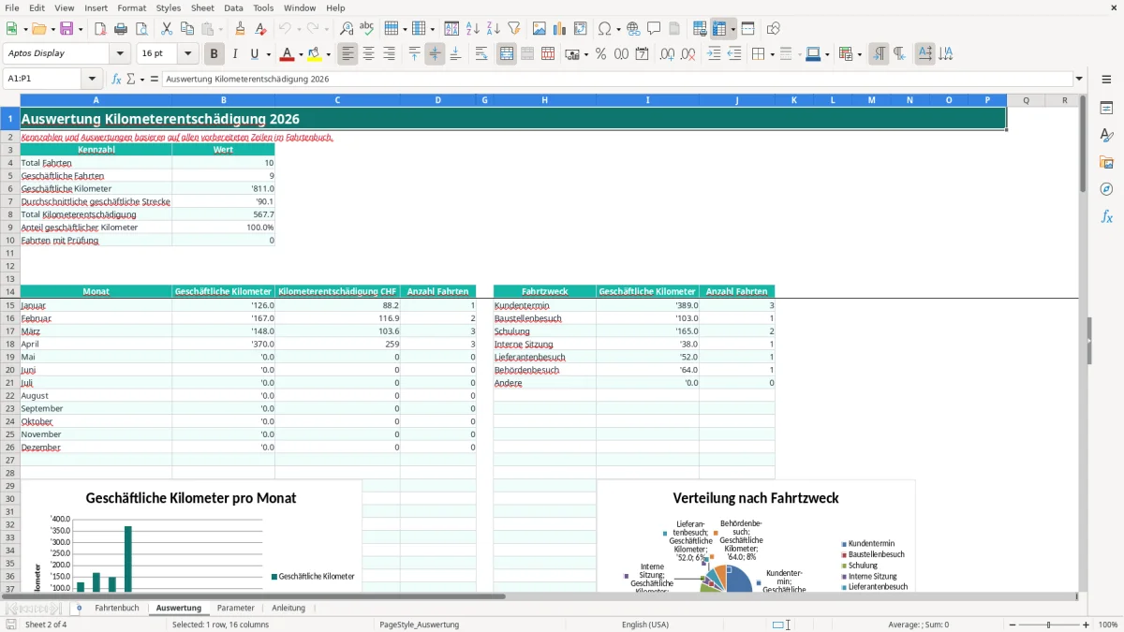Add a decimal place
The image size is (1124, 632).
668,54
